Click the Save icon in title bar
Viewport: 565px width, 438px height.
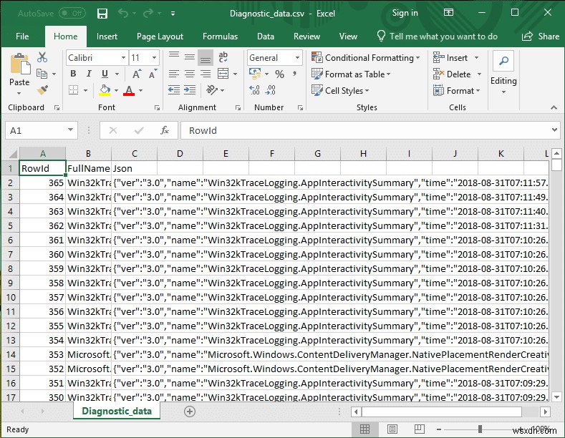click(x=102, y=14)
